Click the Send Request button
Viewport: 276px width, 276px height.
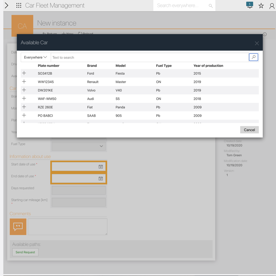click(x=25, y=252)
